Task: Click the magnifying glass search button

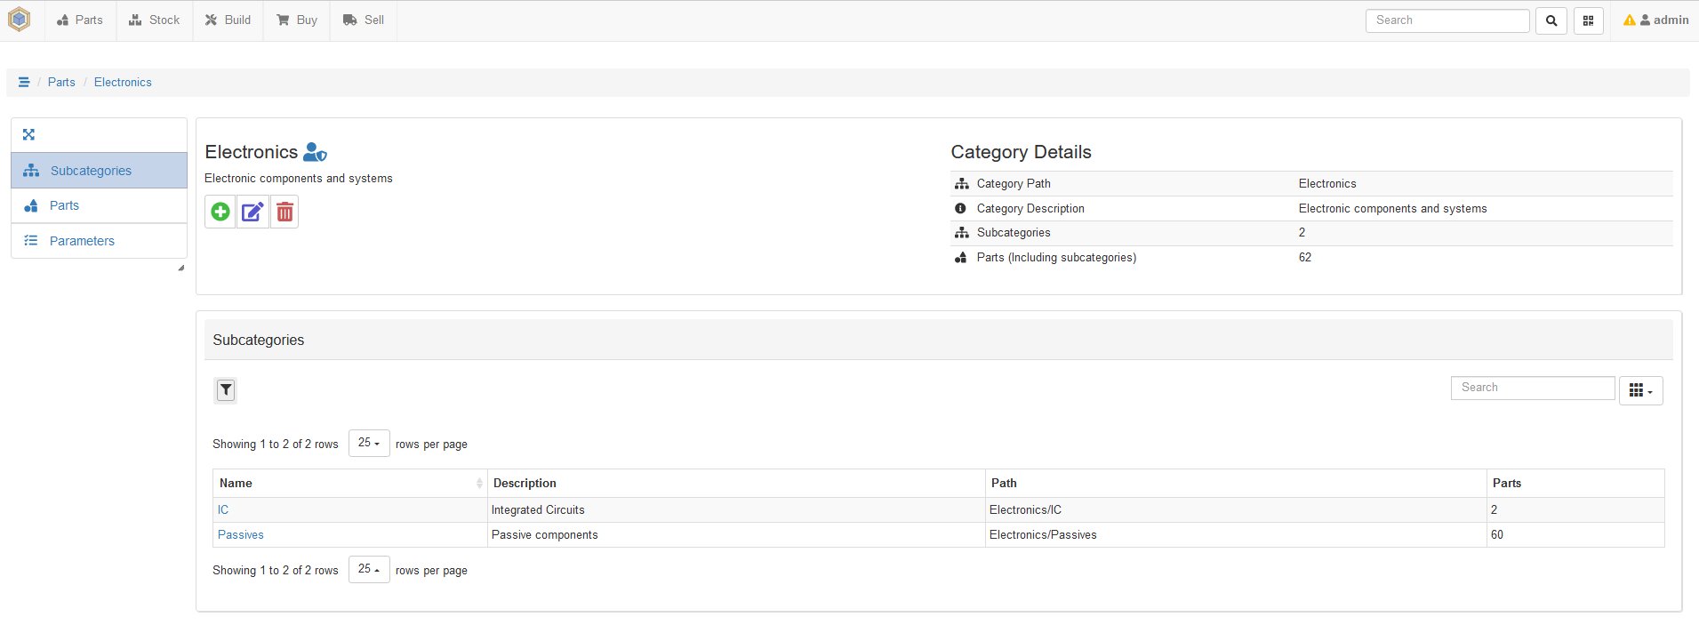Action: tap(1551, 20)
